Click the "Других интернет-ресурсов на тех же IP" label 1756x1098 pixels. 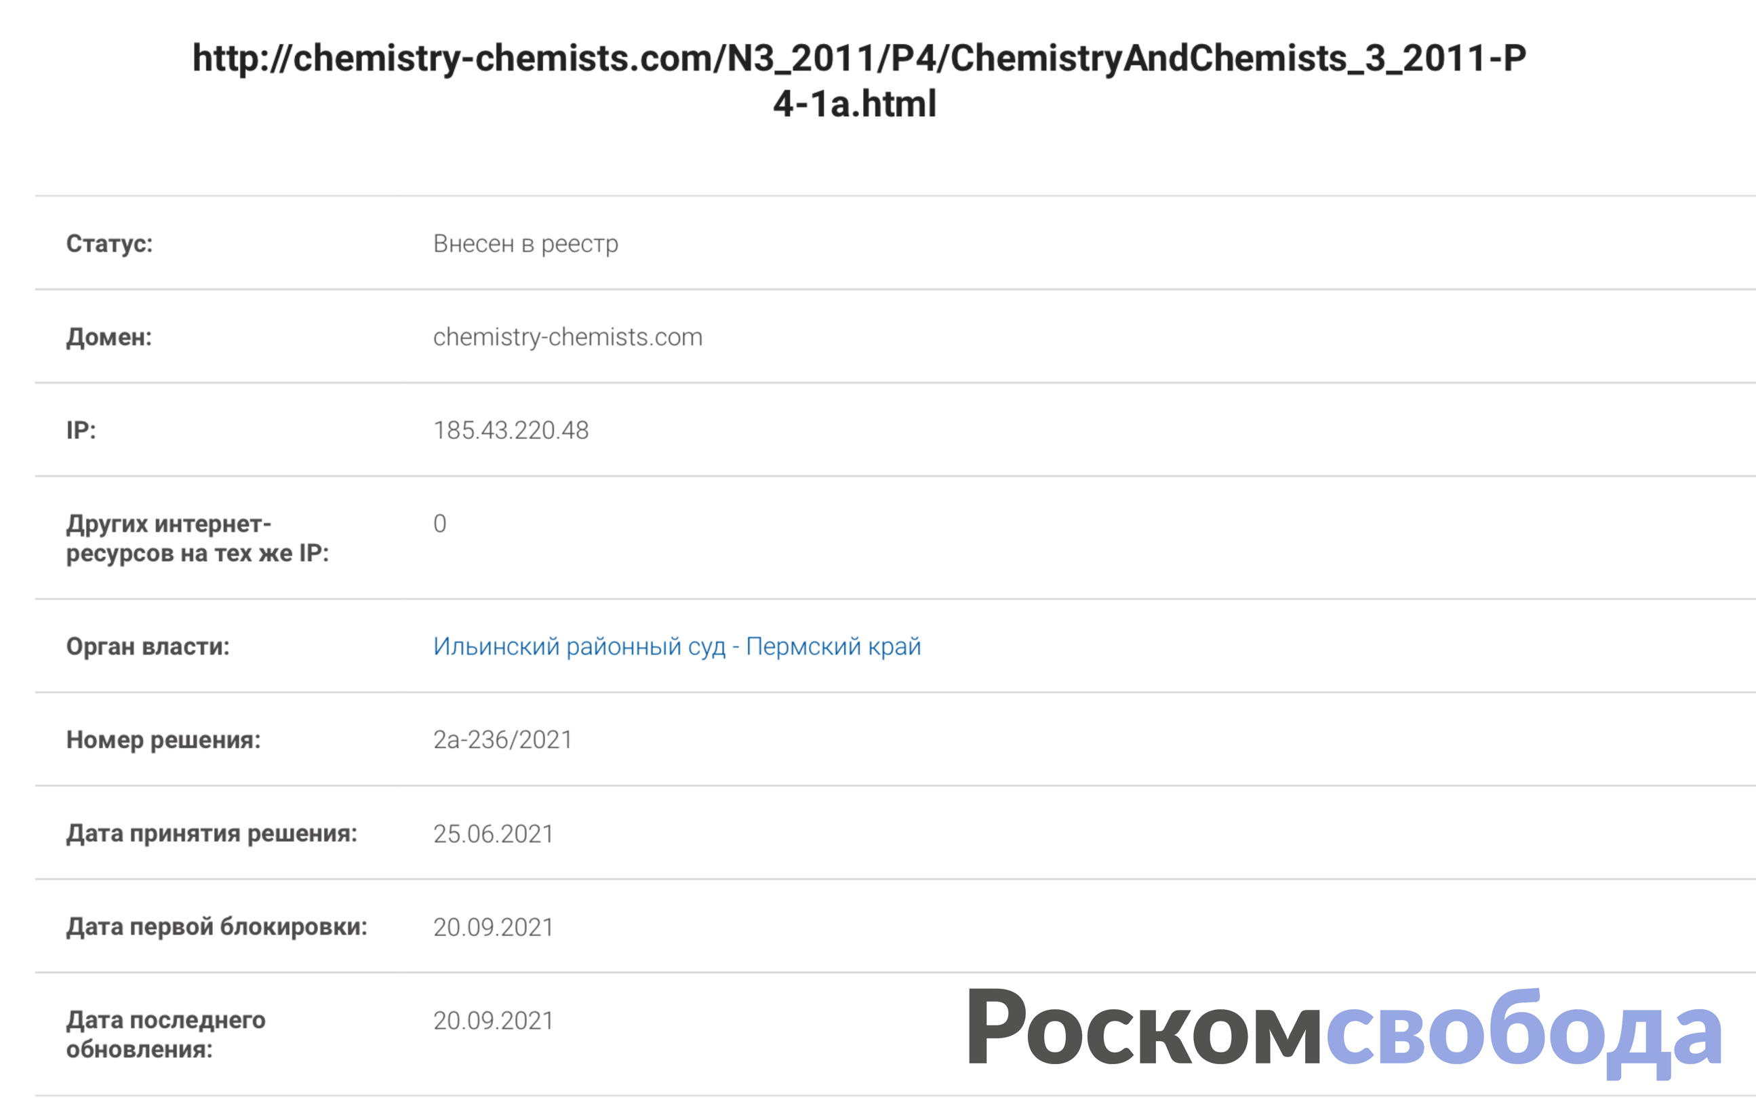click(x=197, y=538)
